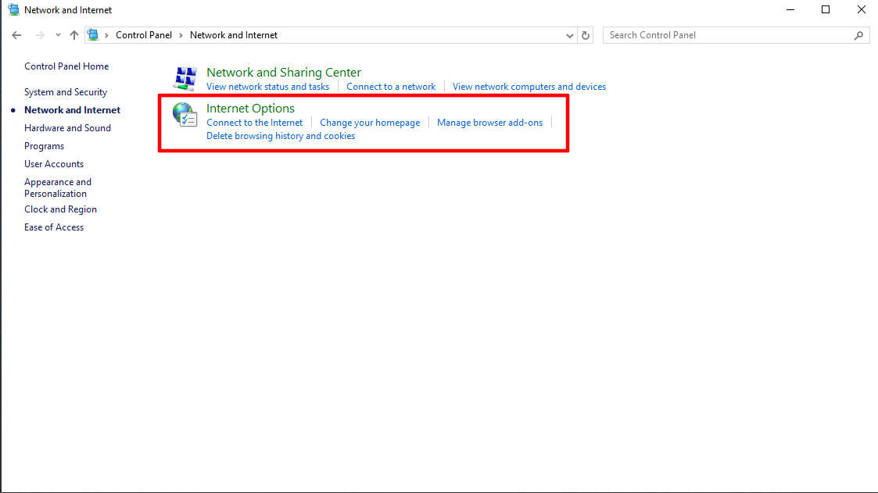Click the Refresh button in address bar

[586, 35]
